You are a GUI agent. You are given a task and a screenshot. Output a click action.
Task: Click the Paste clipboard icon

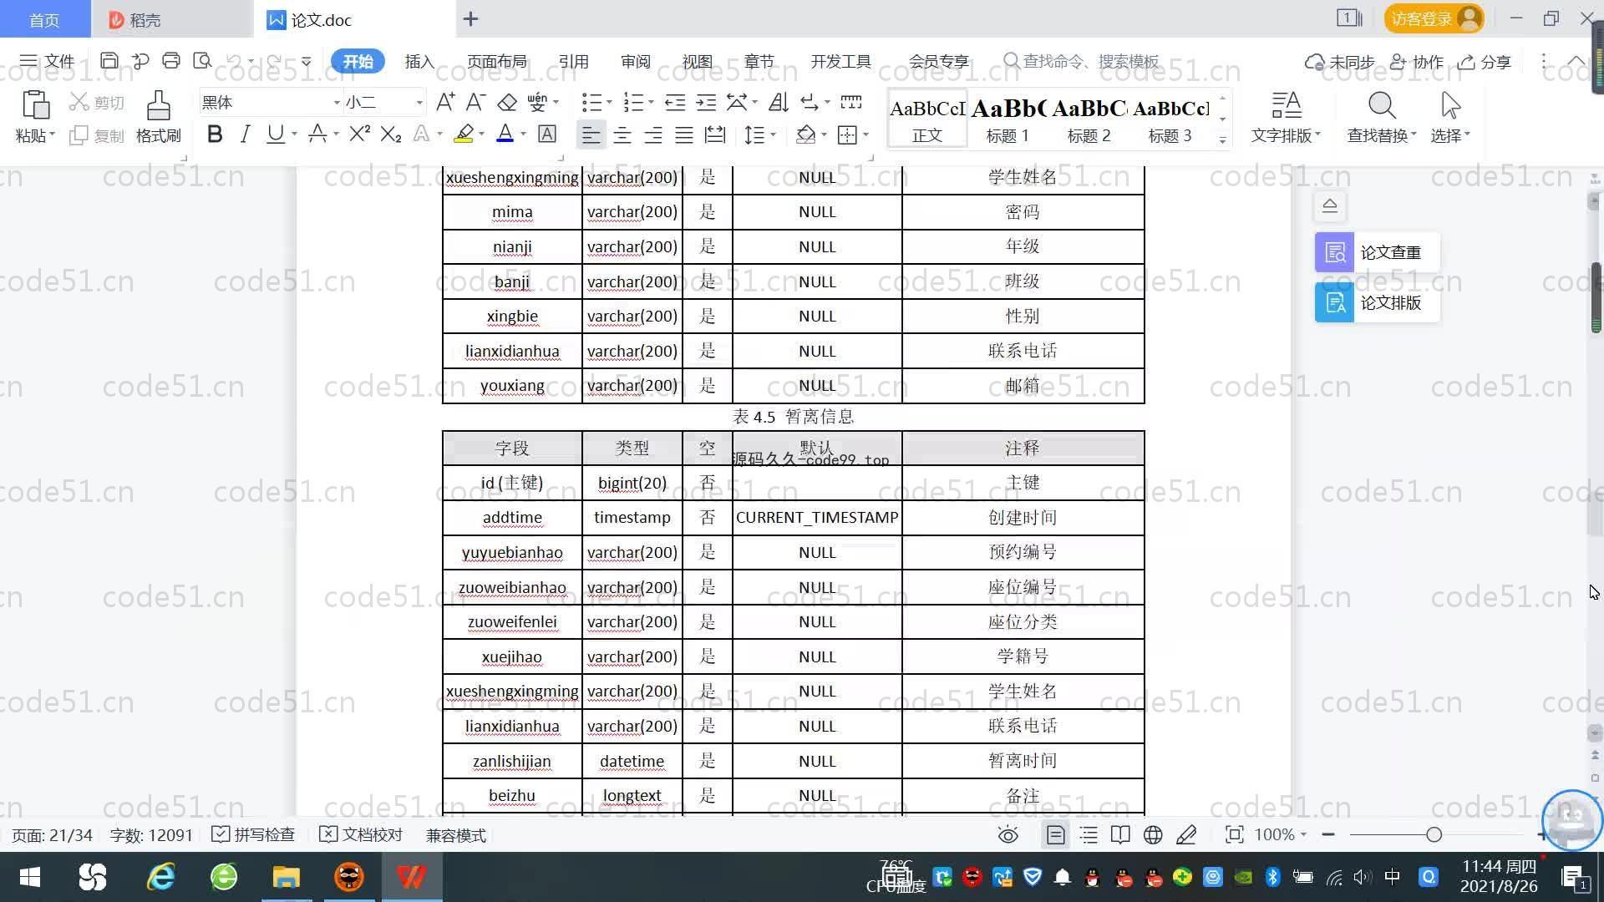tap(35, 107)
